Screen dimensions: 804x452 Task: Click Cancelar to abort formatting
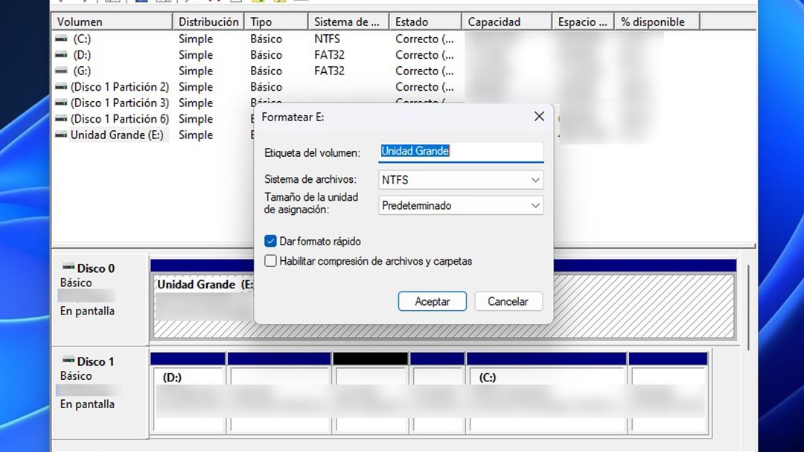(508, 301)
